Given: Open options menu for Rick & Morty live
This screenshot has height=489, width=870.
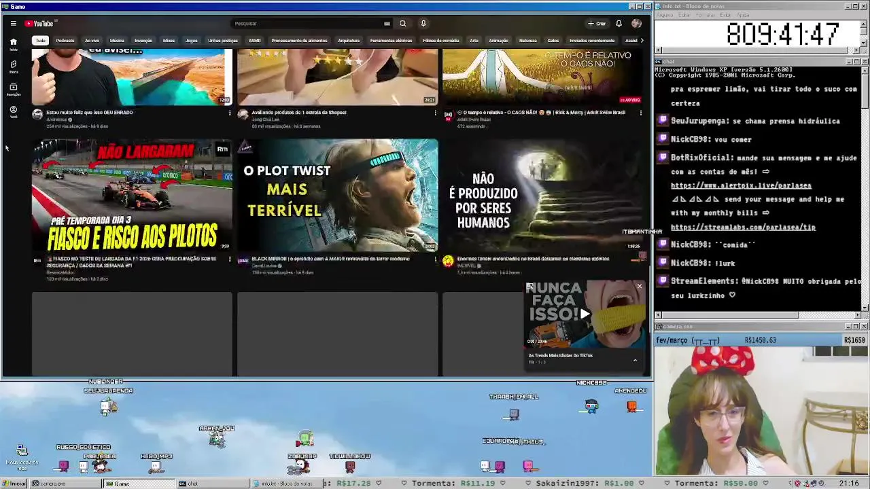Looking at the screenshot, I should (x=640, y=113).
